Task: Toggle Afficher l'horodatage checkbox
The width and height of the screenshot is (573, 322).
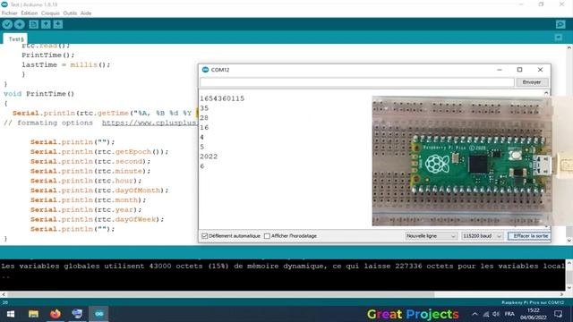Action: pos(267,236)
